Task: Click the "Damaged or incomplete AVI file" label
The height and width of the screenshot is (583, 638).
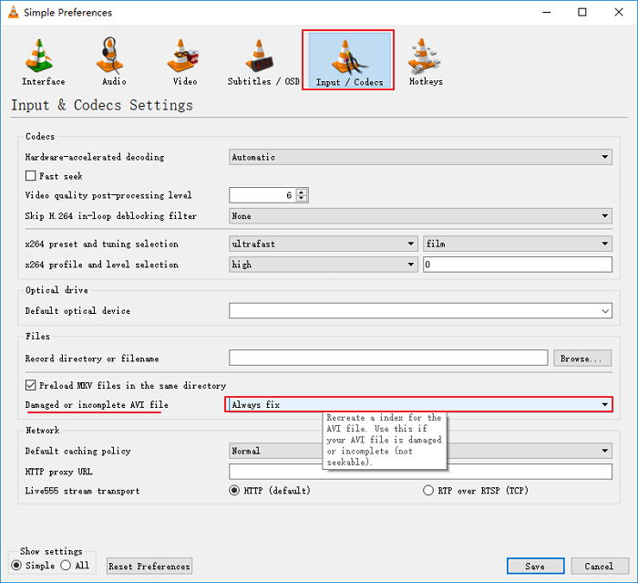Action: point(97,404)
